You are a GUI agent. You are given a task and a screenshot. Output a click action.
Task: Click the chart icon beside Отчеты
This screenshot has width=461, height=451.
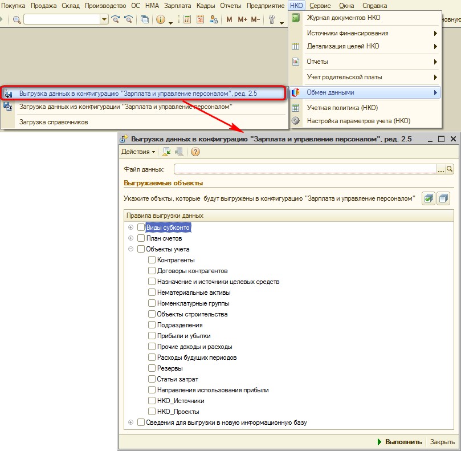[x=296, y=62]
